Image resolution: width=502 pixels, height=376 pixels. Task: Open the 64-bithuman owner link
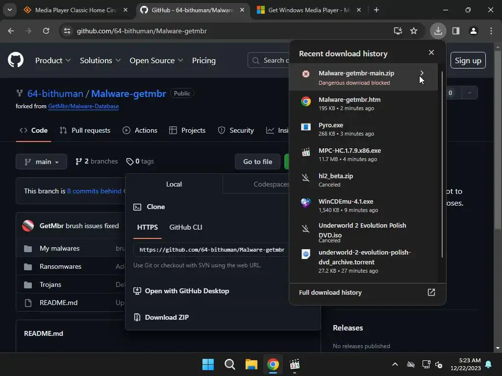pyautogui.click(x=55, y=94)
